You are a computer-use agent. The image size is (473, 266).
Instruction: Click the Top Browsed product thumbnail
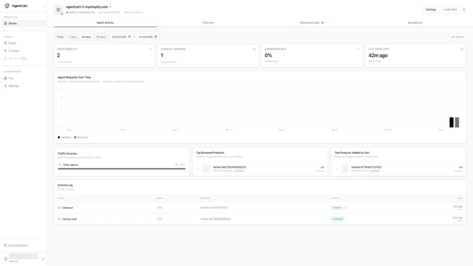(206, 169)
